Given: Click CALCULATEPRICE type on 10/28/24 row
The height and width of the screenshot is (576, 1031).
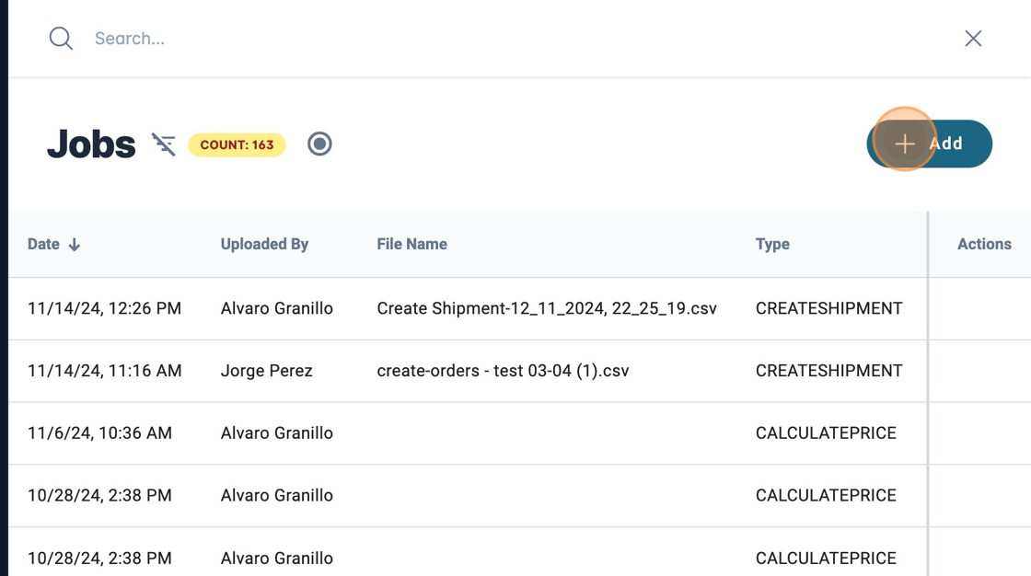Looking at the screenshot, I should [825, 496].
